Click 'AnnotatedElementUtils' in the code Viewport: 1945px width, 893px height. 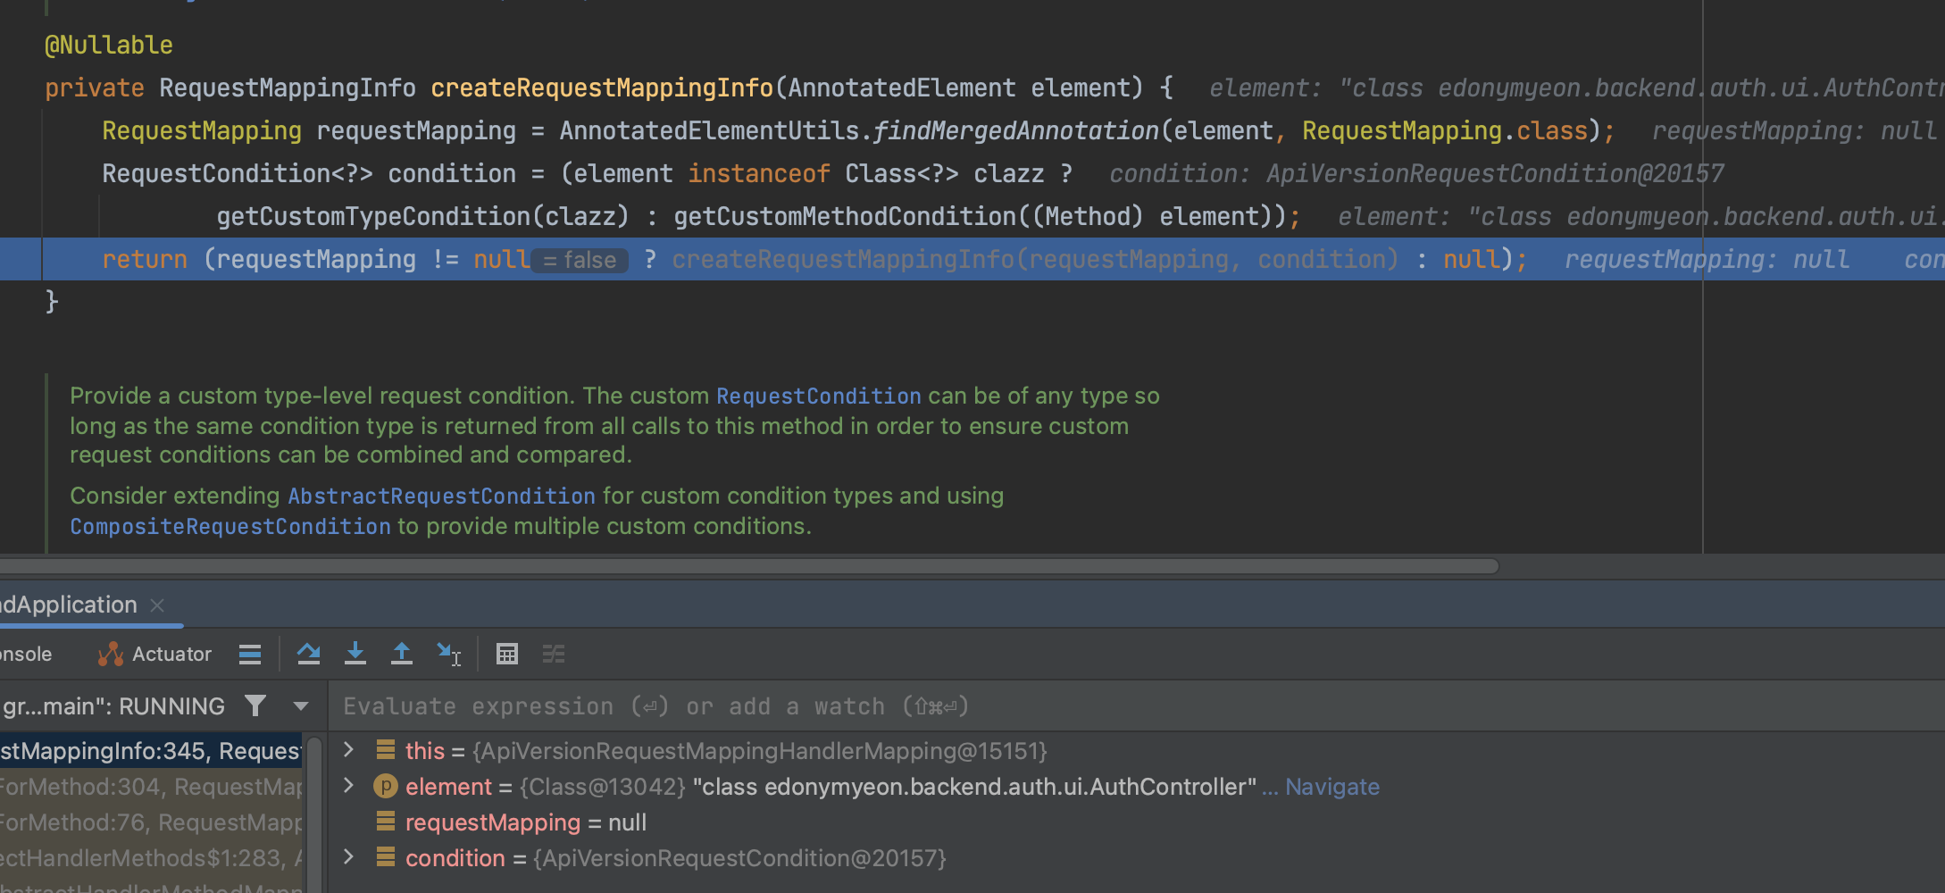709,130
